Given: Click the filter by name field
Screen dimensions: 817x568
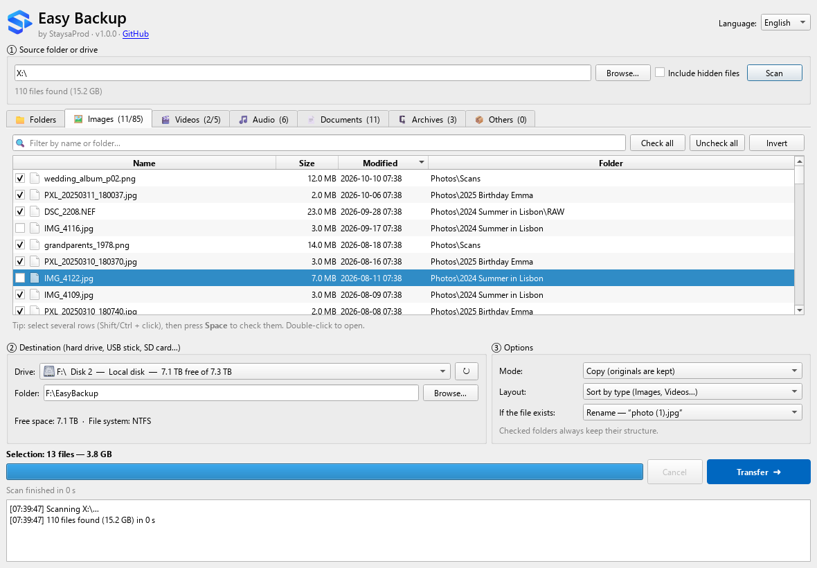Looking at the screenshot, I should point(319,143).
